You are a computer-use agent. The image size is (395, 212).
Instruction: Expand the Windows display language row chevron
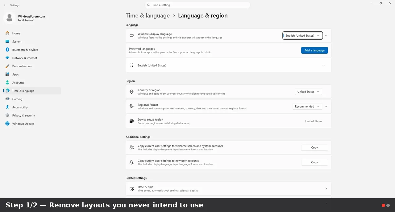pyautogui.click(x=326, y=36)
